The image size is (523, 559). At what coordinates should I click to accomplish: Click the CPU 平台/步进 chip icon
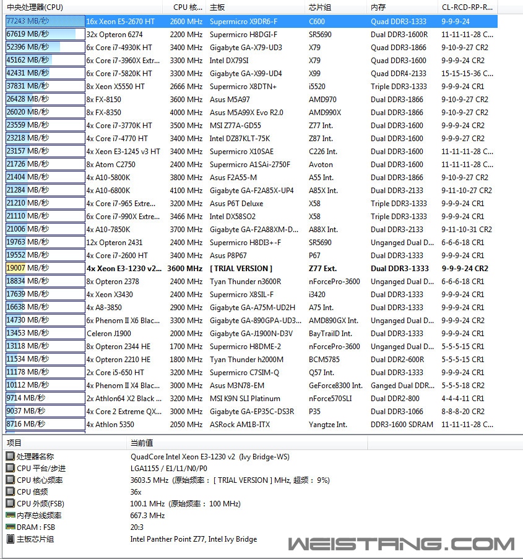[10, 469]
